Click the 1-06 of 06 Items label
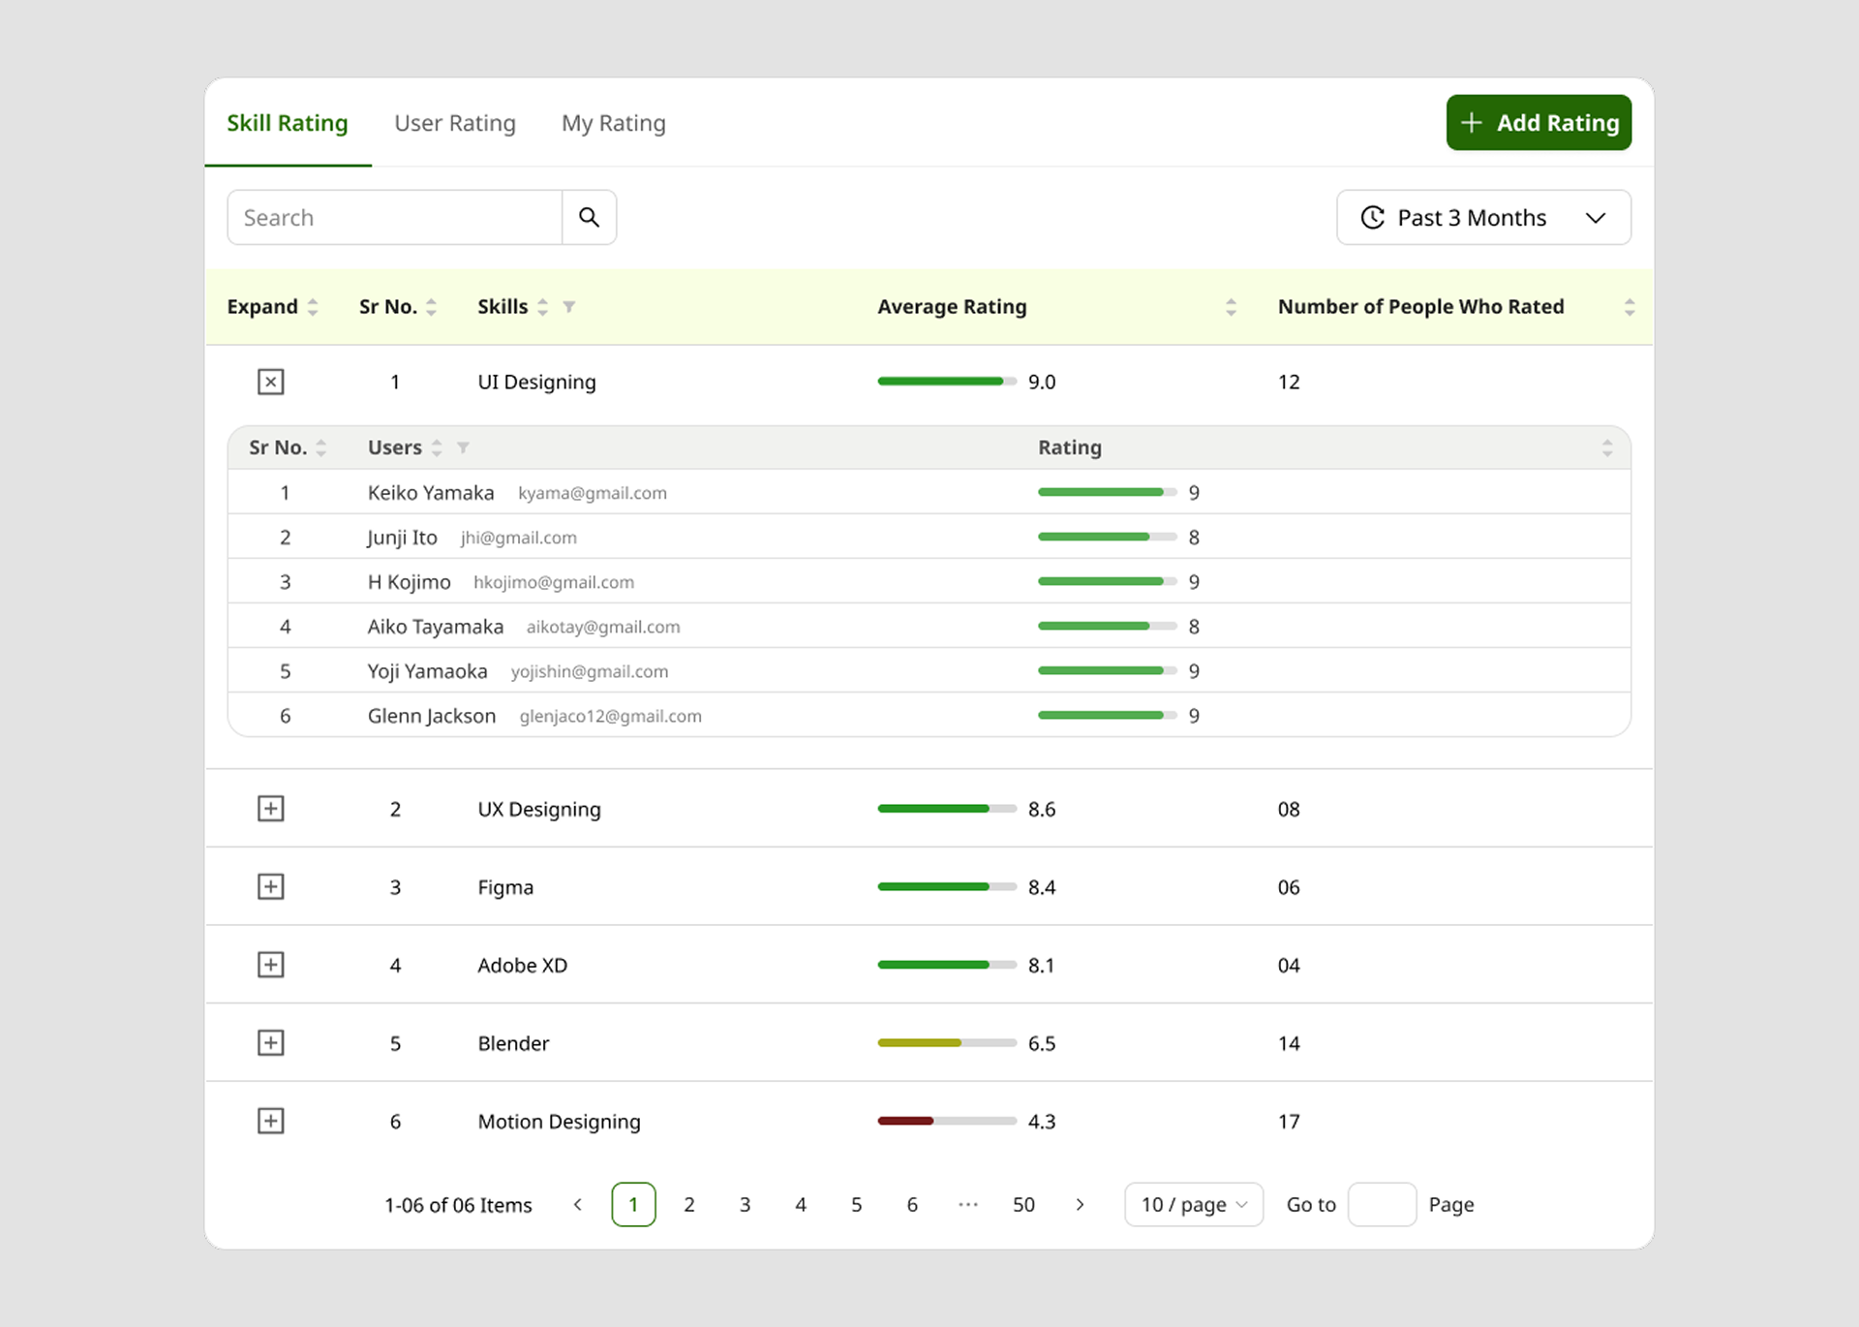Screen dimensions: 1859x1327 pos(458,1205)
